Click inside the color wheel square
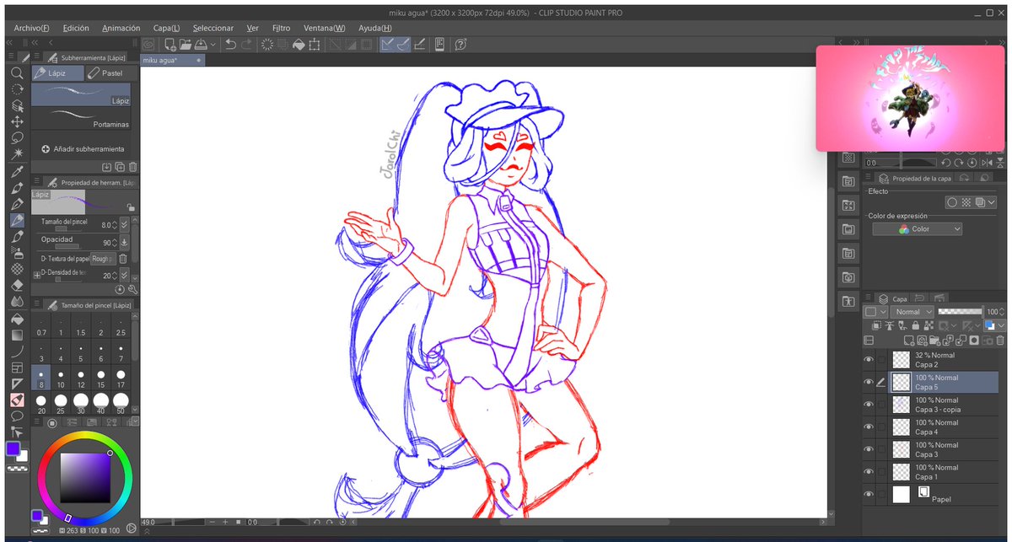1012x542 pixels. (x=86, y=476)
